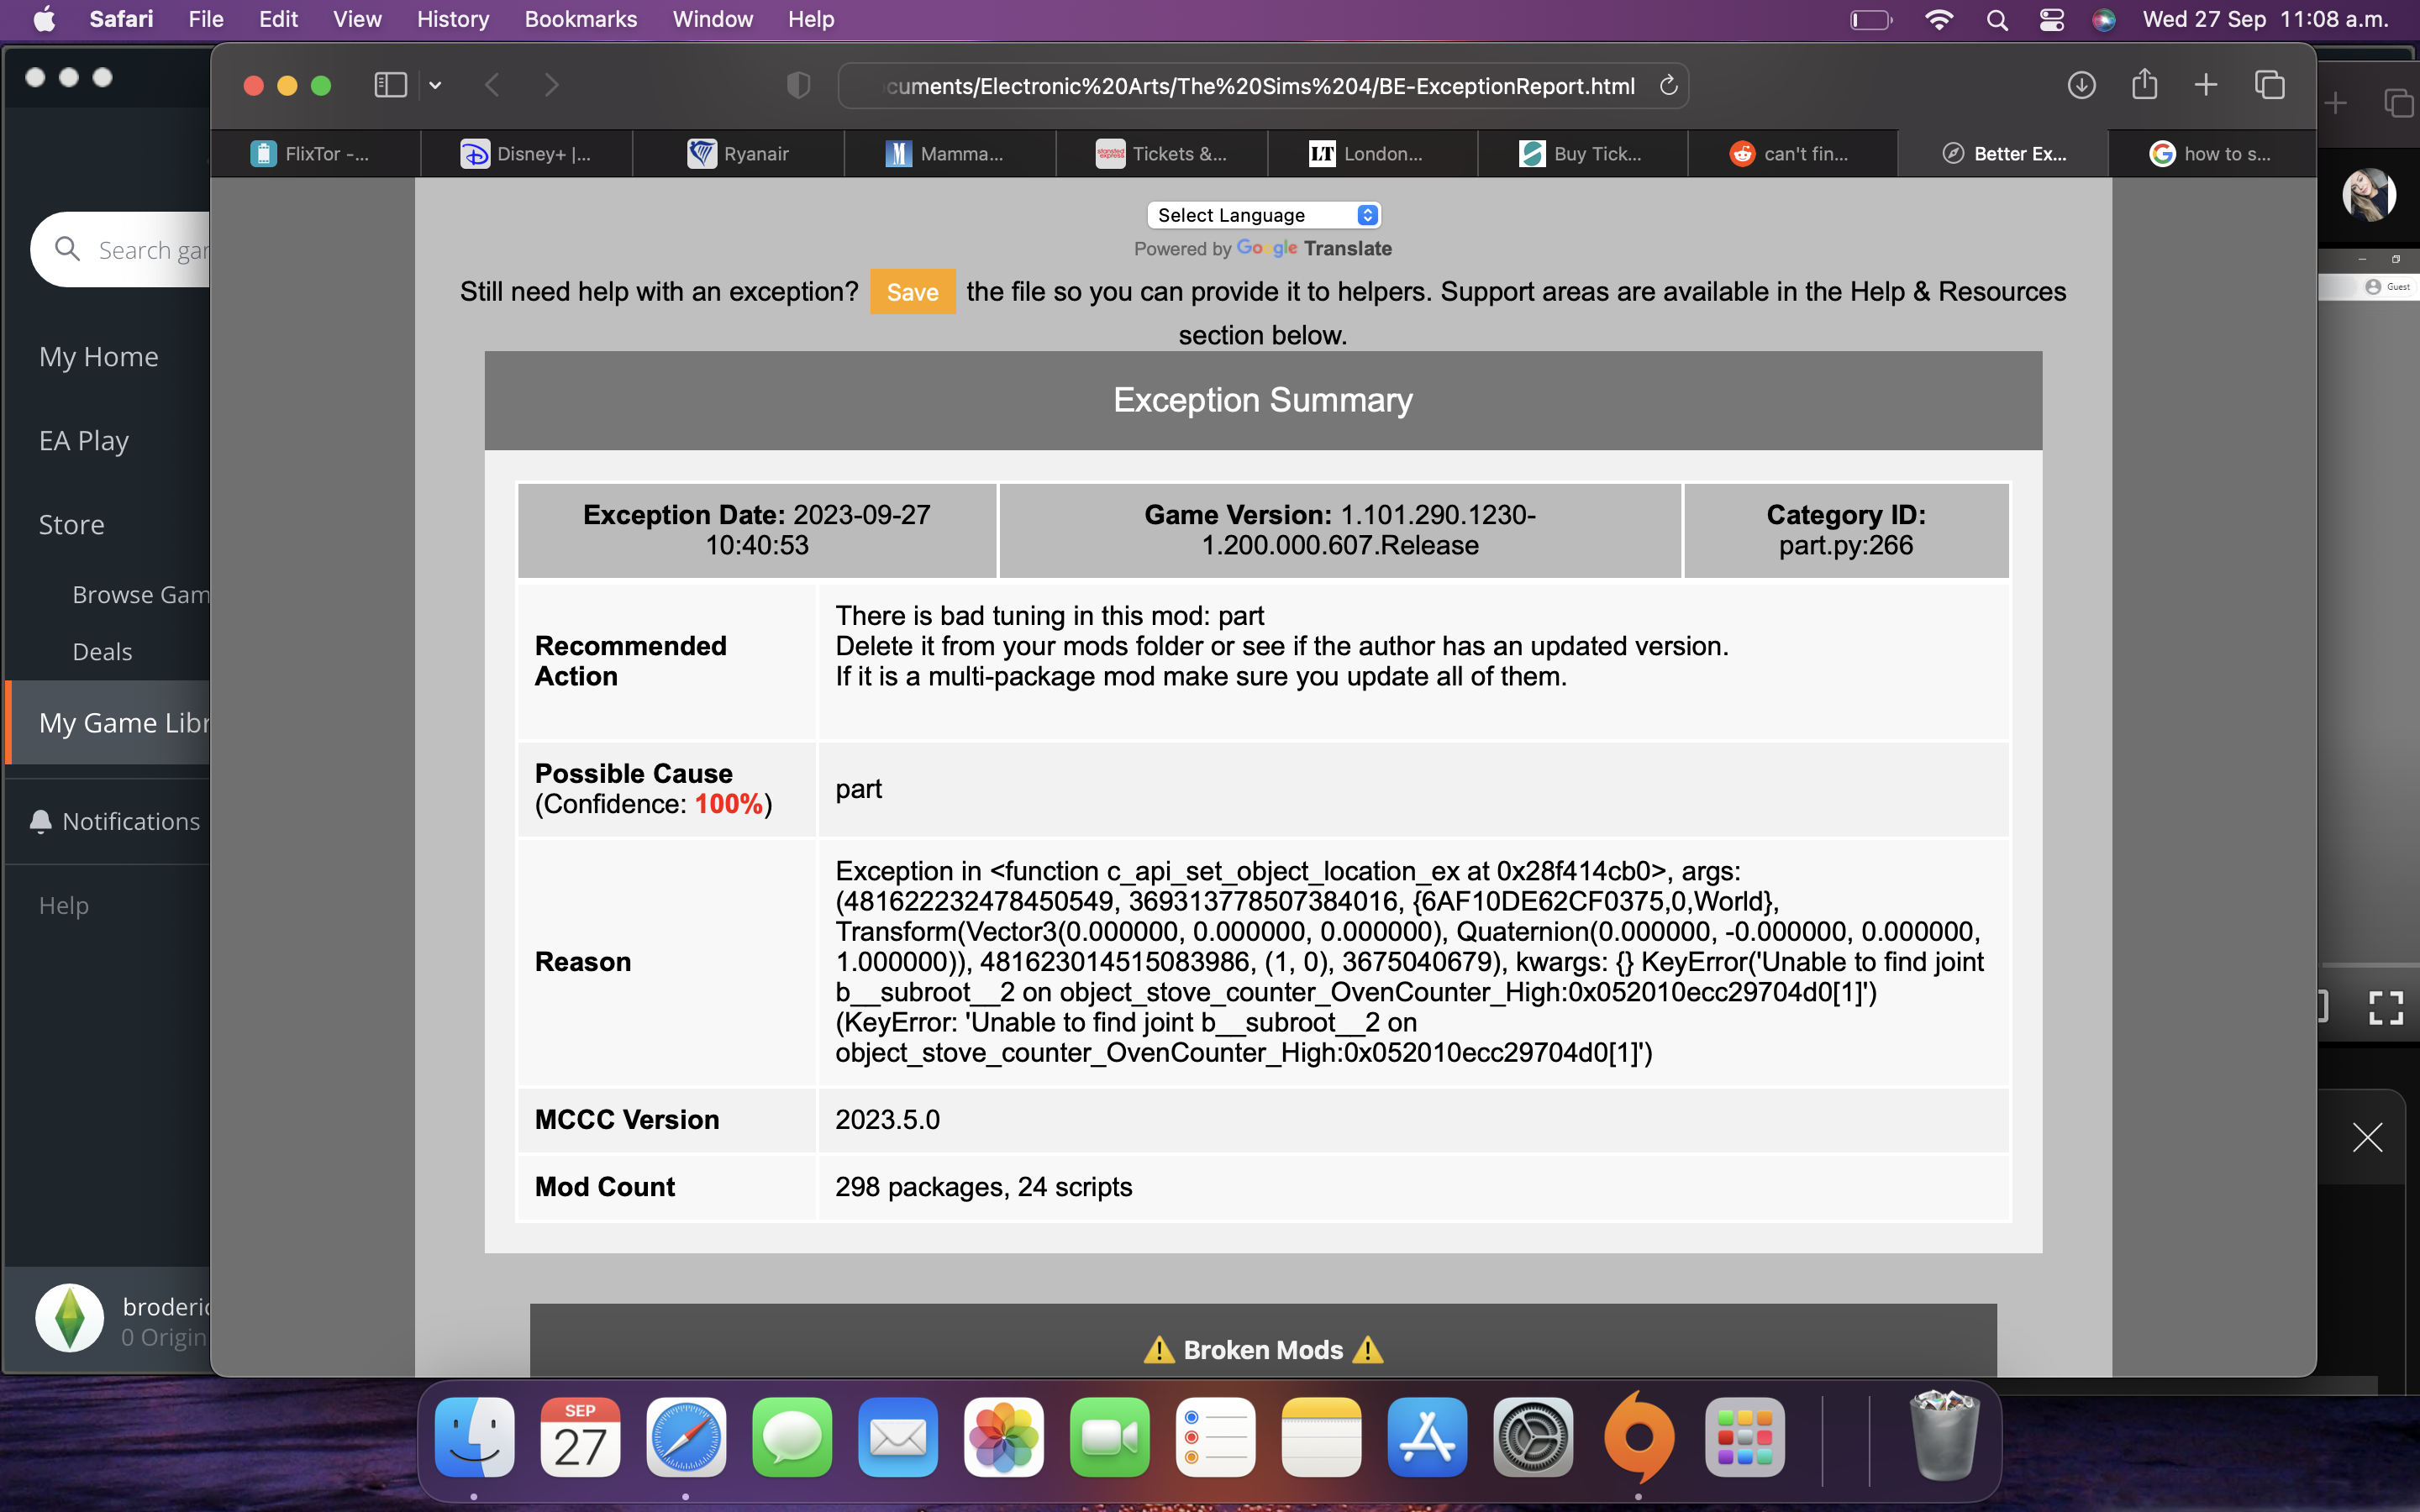The image size is (2420, 1512).
Task: Switch to the how to s... Google tab
Action: pos(2213,154)
